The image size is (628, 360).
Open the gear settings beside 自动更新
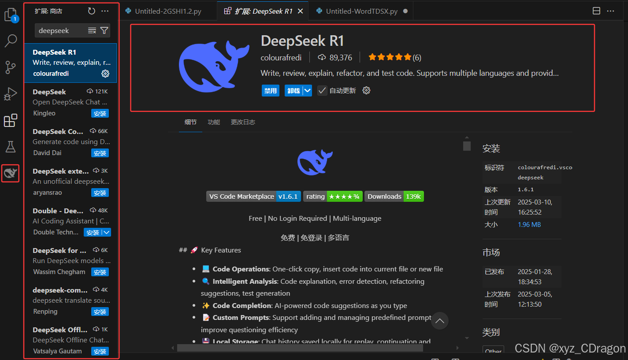point(366,90)
